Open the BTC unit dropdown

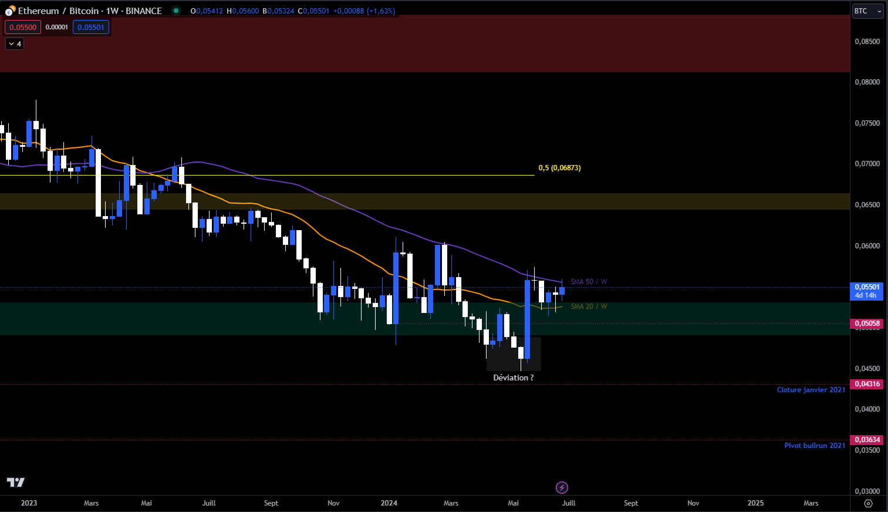click(x=867, y=11)
